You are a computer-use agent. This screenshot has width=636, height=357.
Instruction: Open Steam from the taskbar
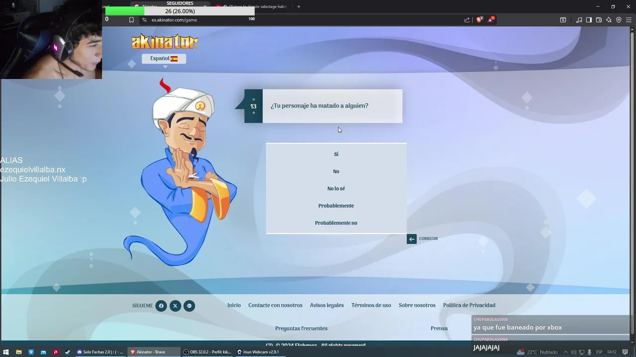pyautogui.click(x=68, y=352)
